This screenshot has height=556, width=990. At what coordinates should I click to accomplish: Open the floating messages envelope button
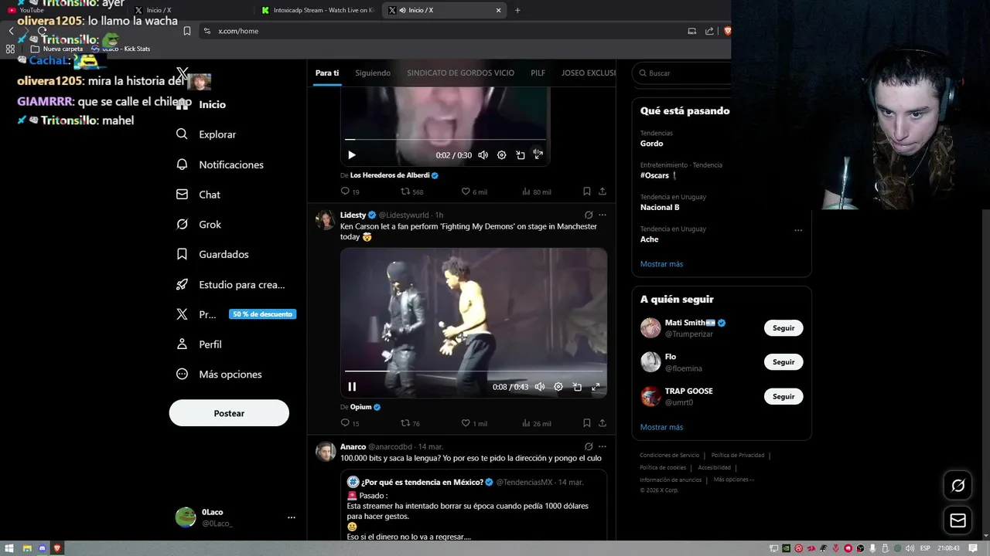(958, 520)
